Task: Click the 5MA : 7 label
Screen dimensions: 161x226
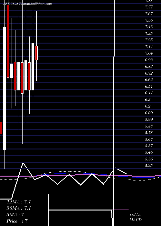Action: point(15,215)
